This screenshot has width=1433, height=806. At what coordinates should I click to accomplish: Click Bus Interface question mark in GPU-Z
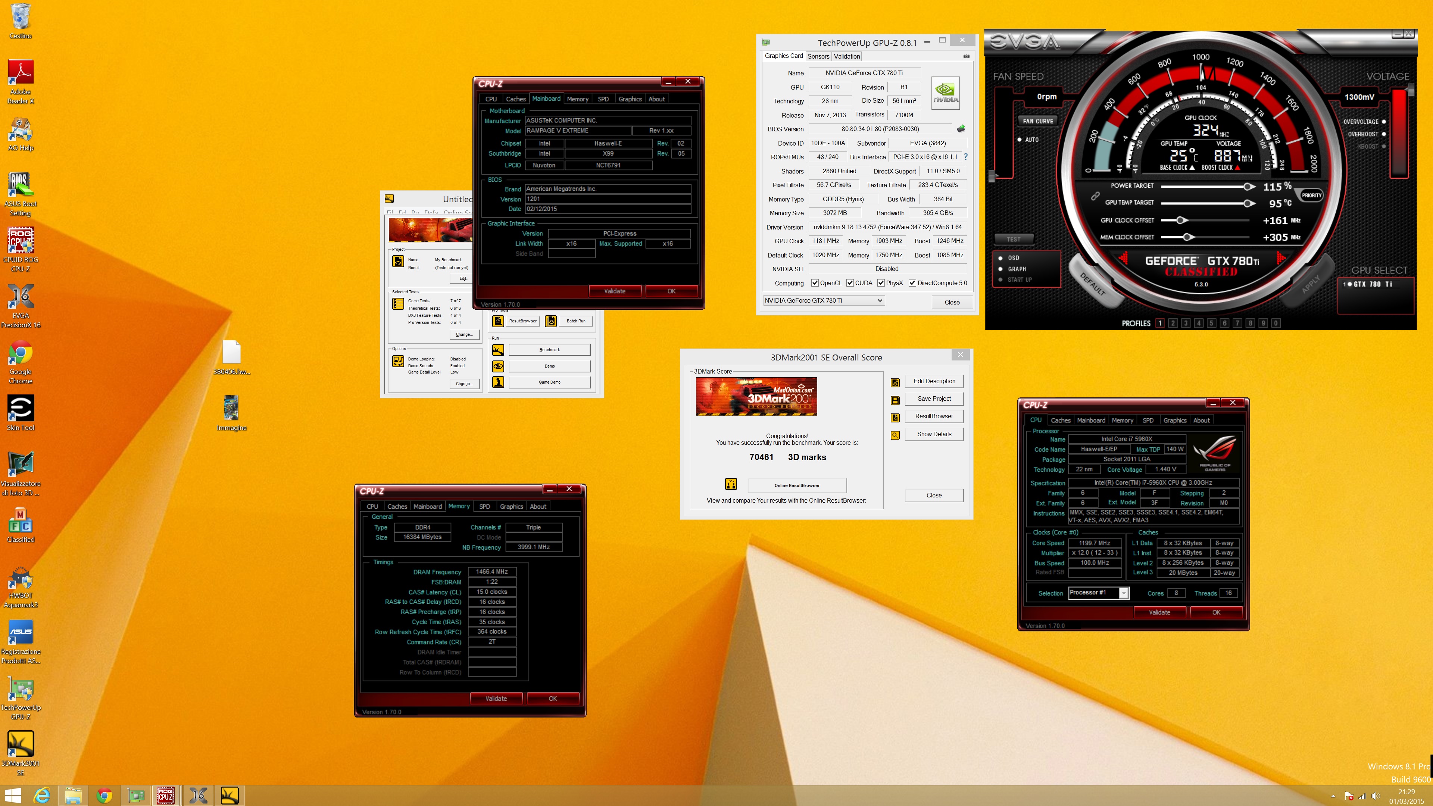click(x=965, y=157)
